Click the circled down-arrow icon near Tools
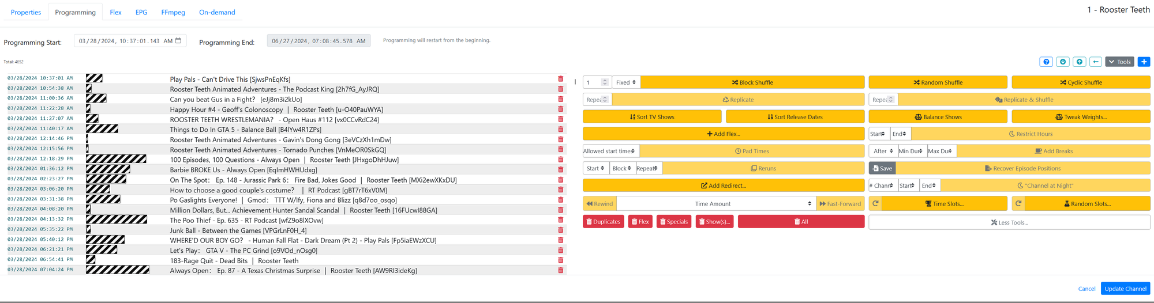 [x=1063, y=62]
